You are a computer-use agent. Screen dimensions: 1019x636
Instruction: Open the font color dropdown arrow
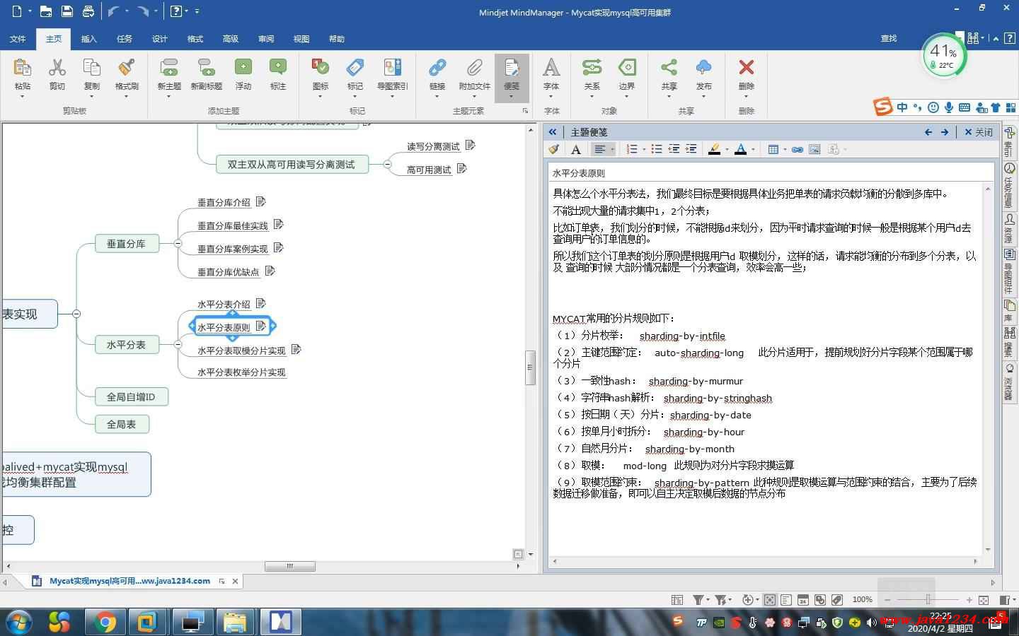tap(753, 149)
